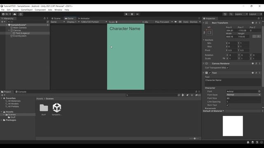Open the Layout dropdown
The width and height of the screenshot is (264, 148).
coord(255,14)
